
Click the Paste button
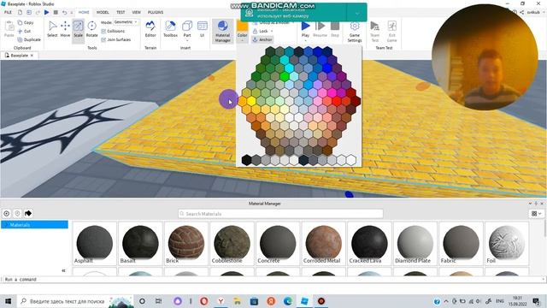pyautogui.click(x=9, y=29)
